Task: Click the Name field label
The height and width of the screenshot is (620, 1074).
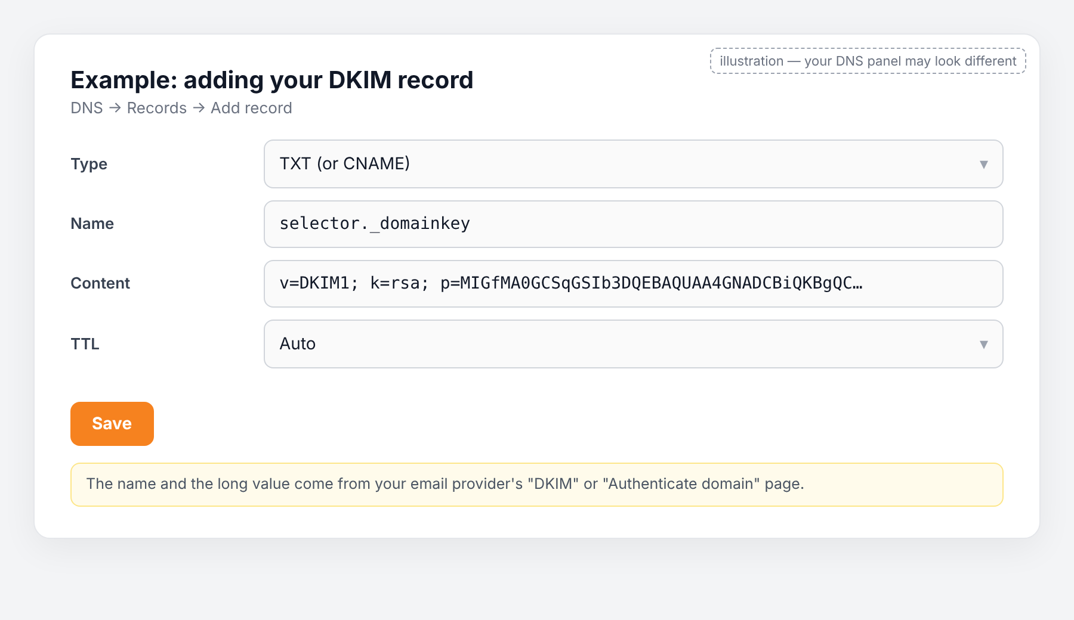Action: click(x=92, y=224)
